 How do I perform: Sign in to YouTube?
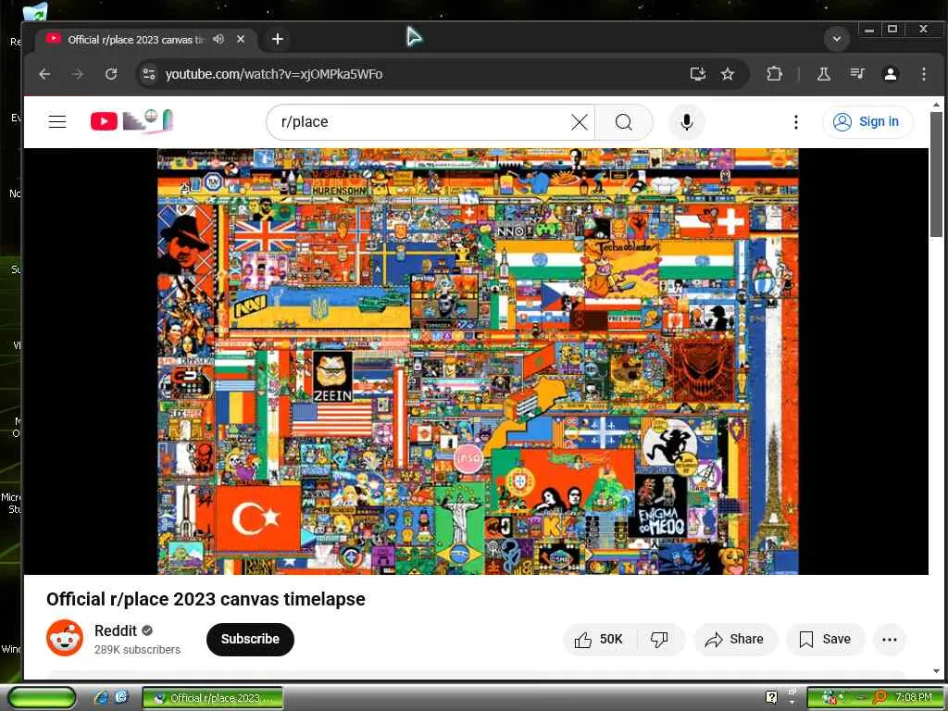[867, 121]
